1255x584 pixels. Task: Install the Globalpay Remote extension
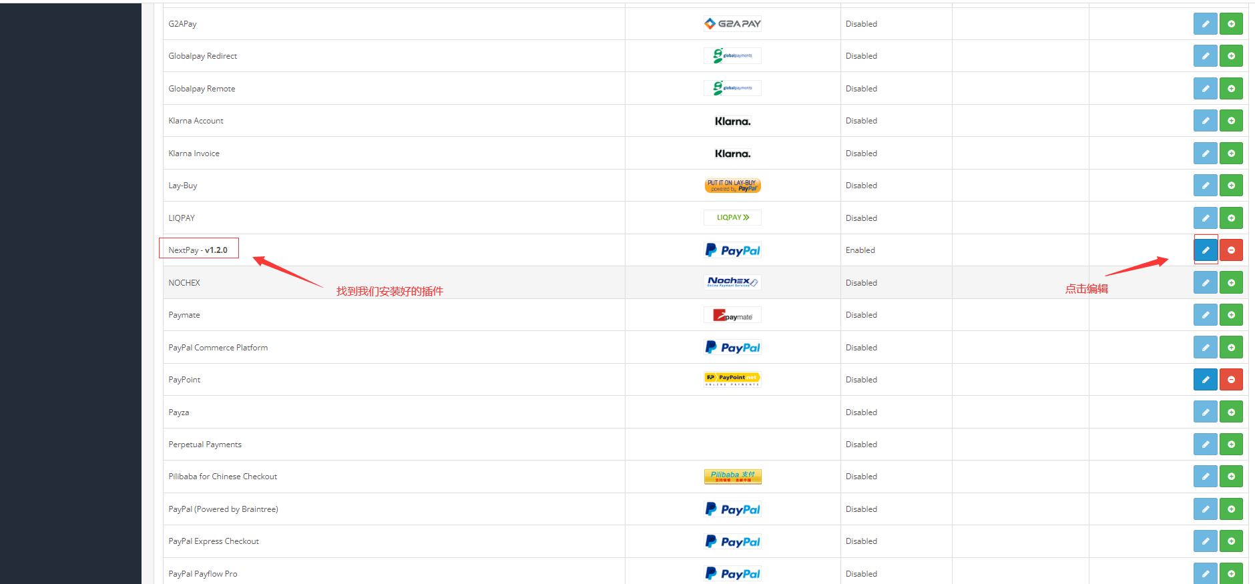click(1231, 89)
